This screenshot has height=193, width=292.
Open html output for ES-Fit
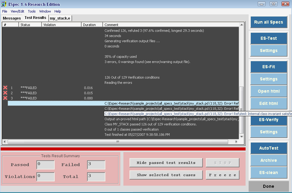pyautogui.click(x=268, y=91)
